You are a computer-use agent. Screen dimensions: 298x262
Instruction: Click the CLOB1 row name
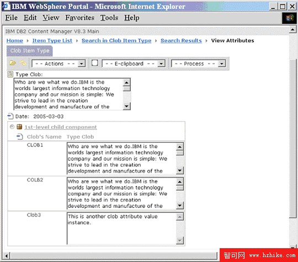(35, 145)
